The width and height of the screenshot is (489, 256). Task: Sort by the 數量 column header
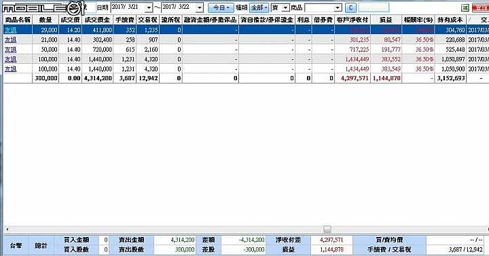(46, 20)
